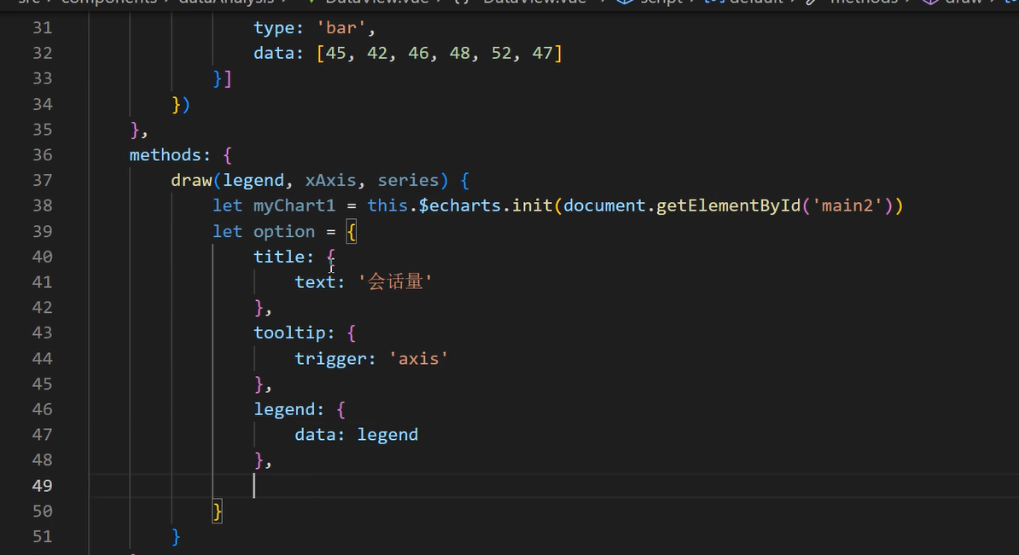Click the series parameter
The image size is (1019, 555).
408,181
